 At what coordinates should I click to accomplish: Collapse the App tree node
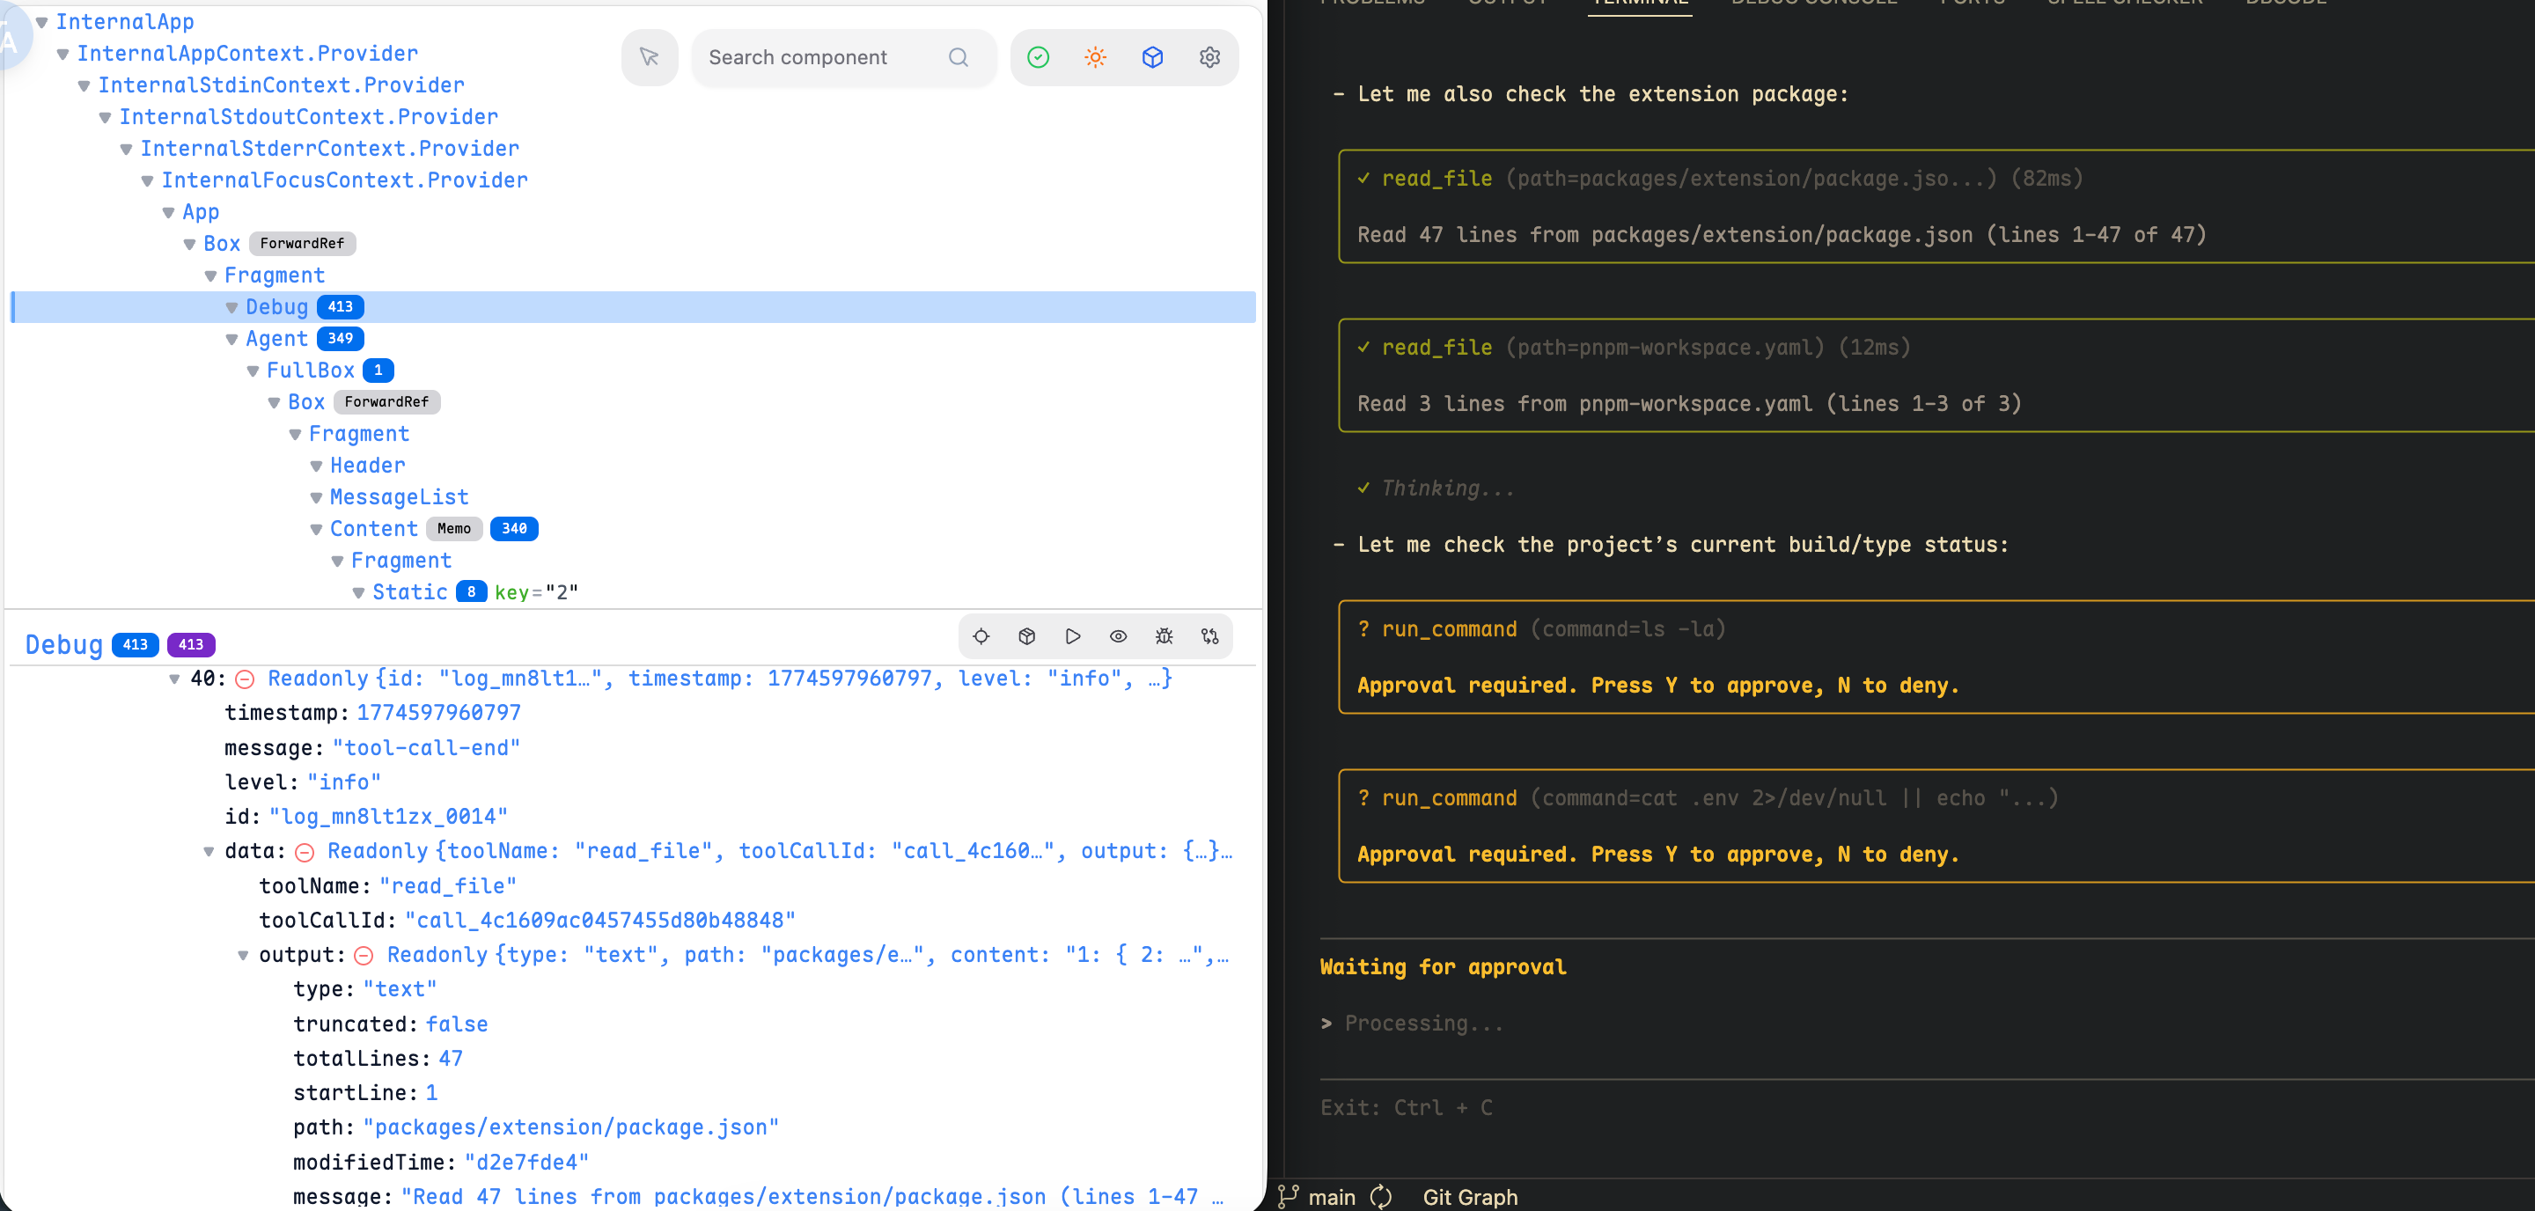(168, 212)
